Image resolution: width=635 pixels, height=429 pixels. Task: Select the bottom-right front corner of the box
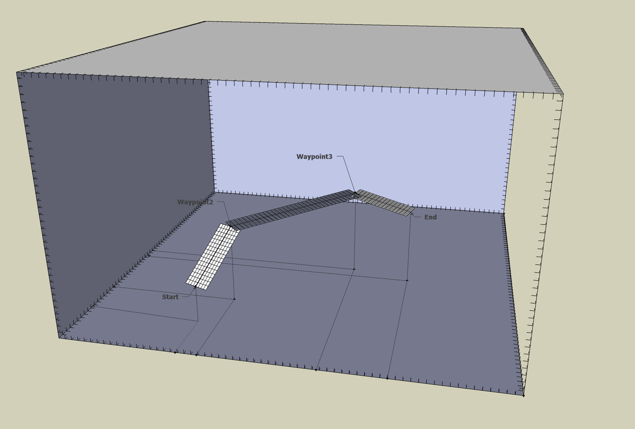523,396
